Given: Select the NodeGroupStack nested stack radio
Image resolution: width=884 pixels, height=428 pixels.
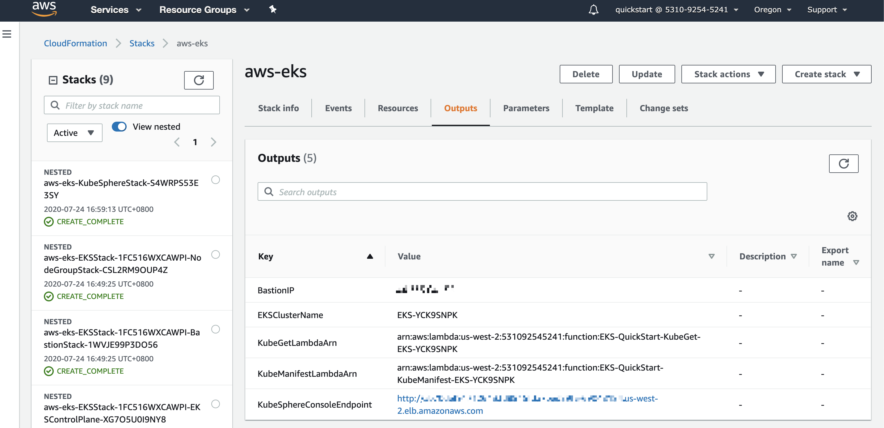Looking at the screenshot, I should (216, 255).
